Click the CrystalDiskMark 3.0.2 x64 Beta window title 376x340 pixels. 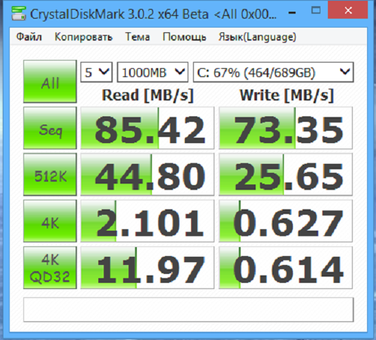point(153,14)
